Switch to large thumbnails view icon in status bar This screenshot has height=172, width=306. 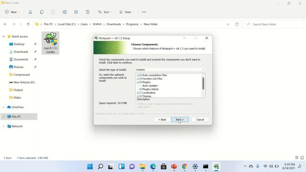(x=302, y=158)
